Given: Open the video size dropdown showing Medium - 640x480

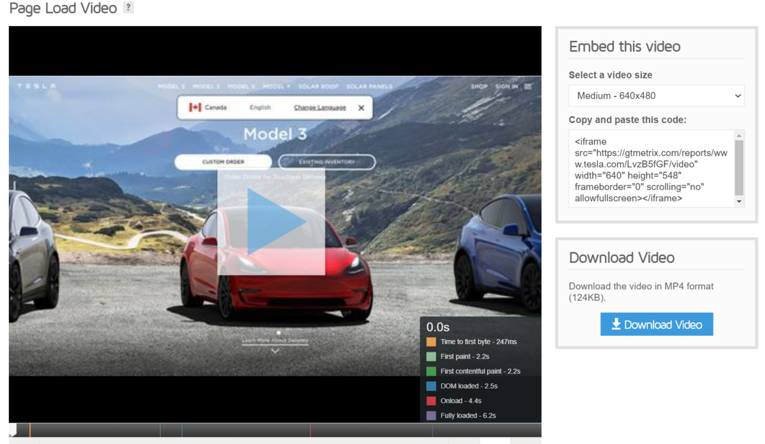Looking at the screenshot, I should click(x=657, y=96).
